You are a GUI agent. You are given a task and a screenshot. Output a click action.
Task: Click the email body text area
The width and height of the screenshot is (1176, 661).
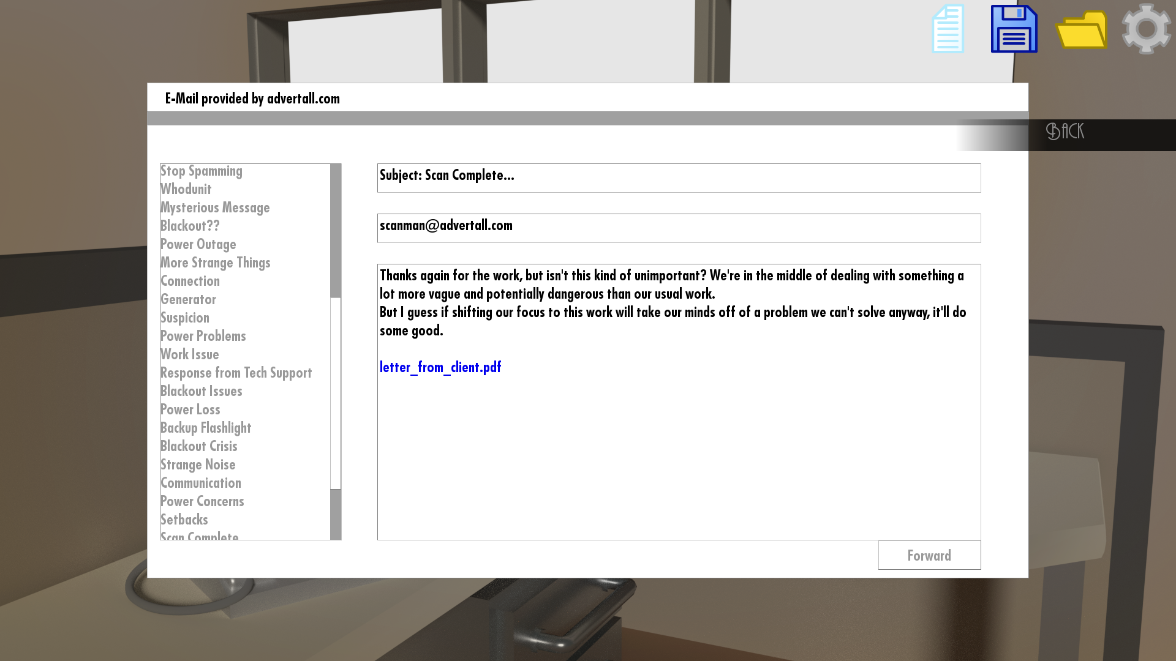coord(679,402)
